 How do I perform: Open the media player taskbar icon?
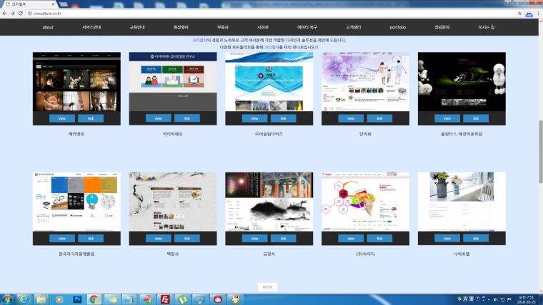[x=59, y=299]
